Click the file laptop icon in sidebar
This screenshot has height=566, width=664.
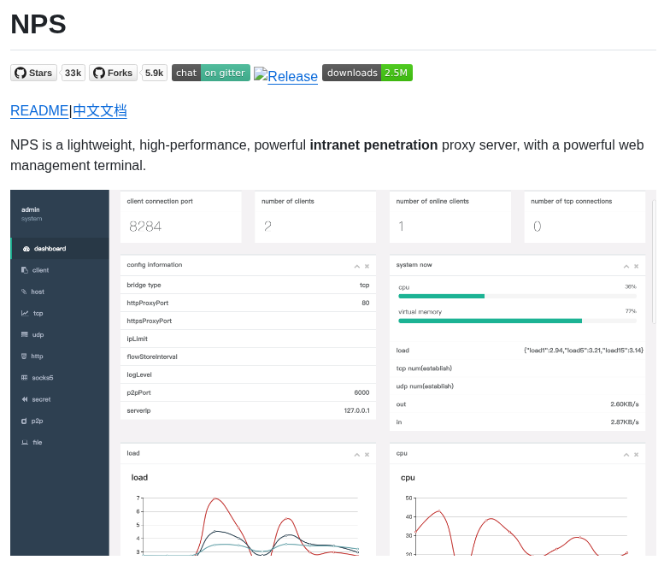tap(25, 442)
